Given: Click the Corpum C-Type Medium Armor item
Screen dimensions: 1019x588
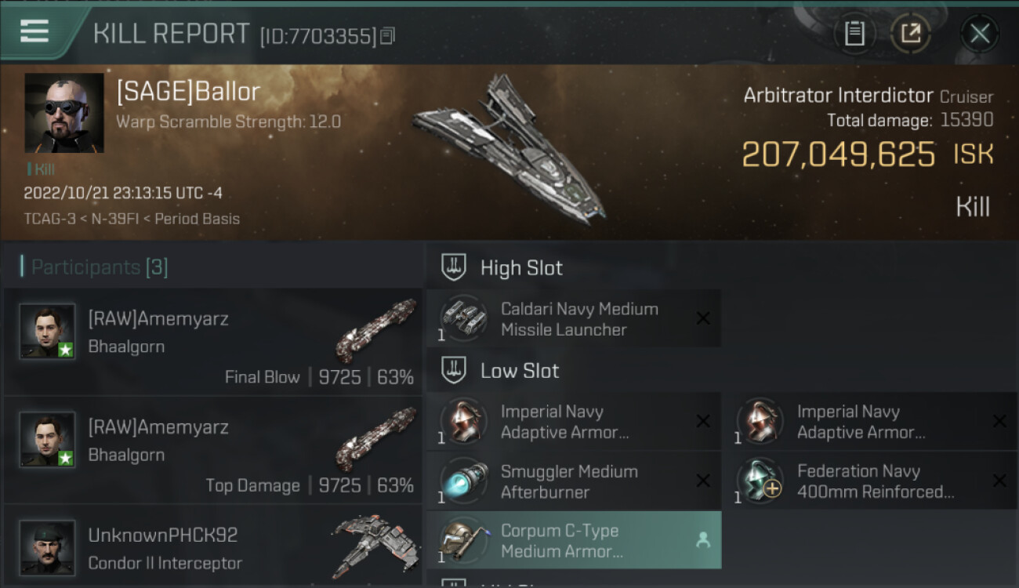Looking at the screenshot, I should 574,540.
